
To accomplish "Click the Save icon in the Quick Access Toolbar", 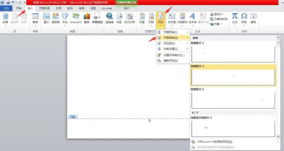I will pyautogui.click(x=8, y=3).
